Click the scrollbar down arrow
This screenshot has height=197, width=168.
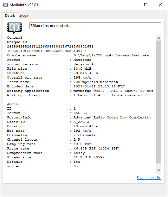click(x=158, y=170)
